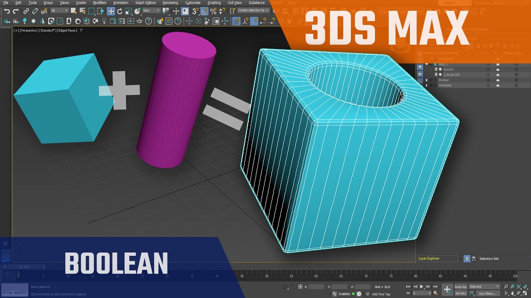Open the Select by Name list

[x=82, y=11]
